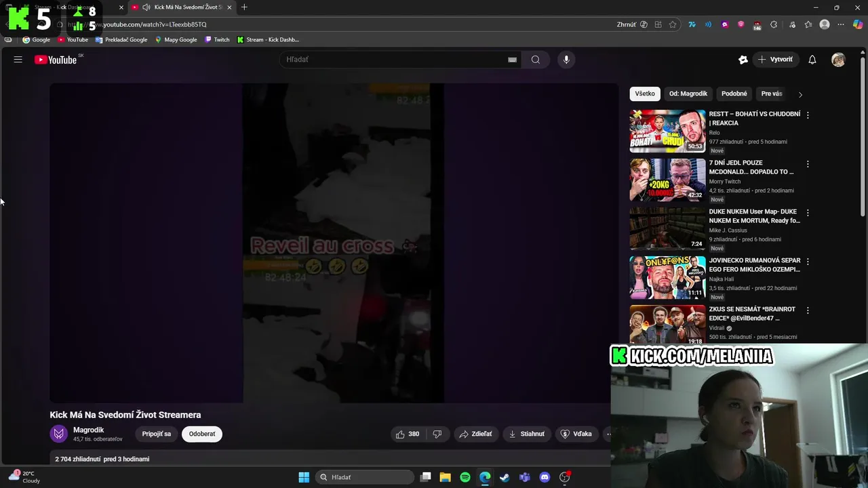The image size is (868, 488).
Task: Open DUKE NUKEM User Map video thumbnail
Action: point(667,228)
